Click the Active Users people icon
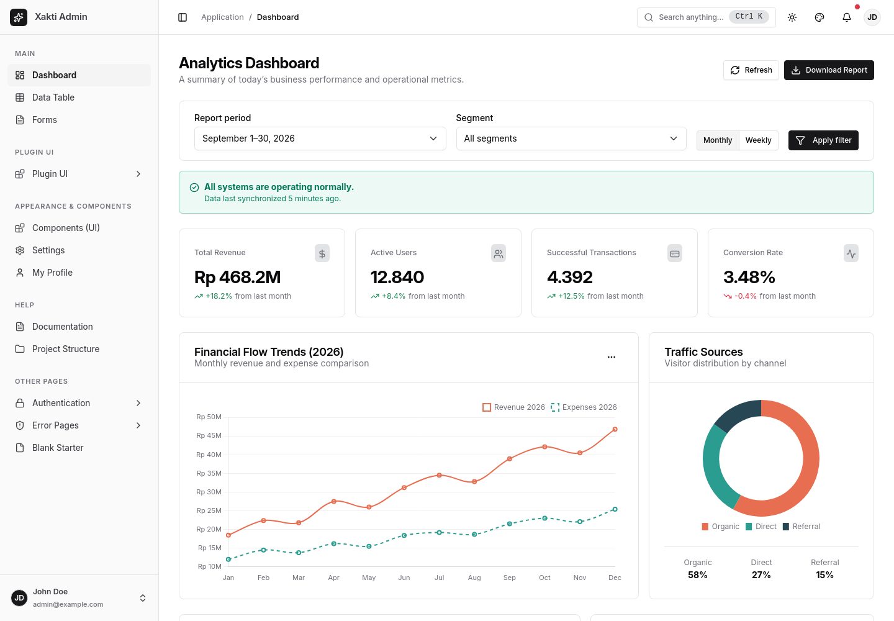This screenshot has width=894, height=621. (499, 253)
